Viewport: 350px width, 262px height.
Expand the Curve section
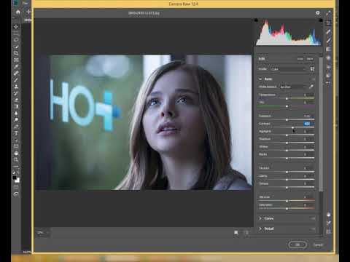click(x=260, y=218)
